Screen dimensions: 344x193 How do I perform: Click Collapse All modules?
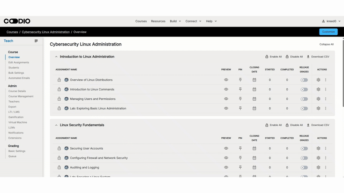[326, 44]
